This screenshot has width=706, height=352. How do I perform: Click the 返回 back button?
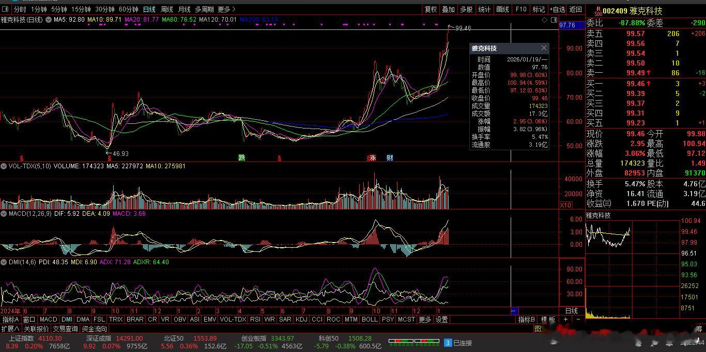pyautogui.click(x=575, y=9)
